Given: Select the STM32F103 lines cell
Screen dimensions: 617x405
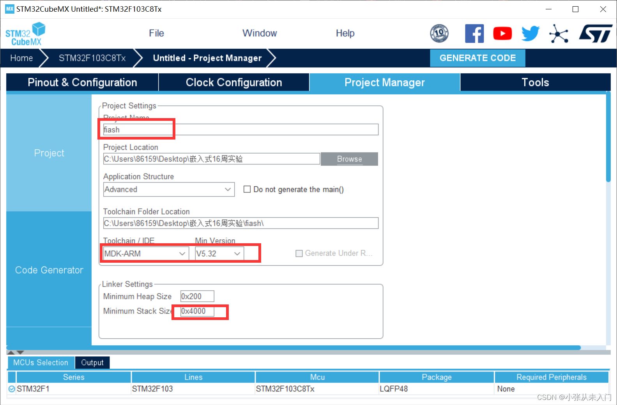Looking at the screenshot, I should coord(193,389).
